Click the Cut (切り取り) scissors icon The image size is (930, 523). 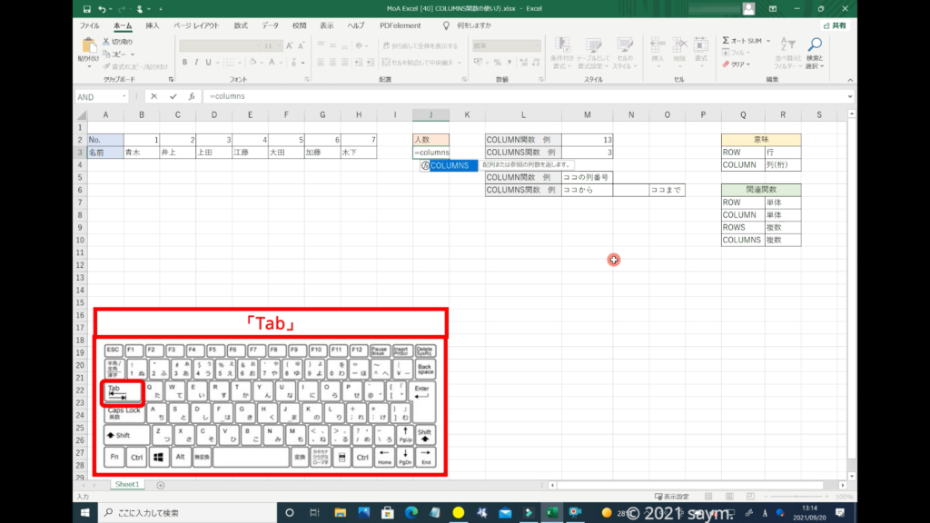106,42
